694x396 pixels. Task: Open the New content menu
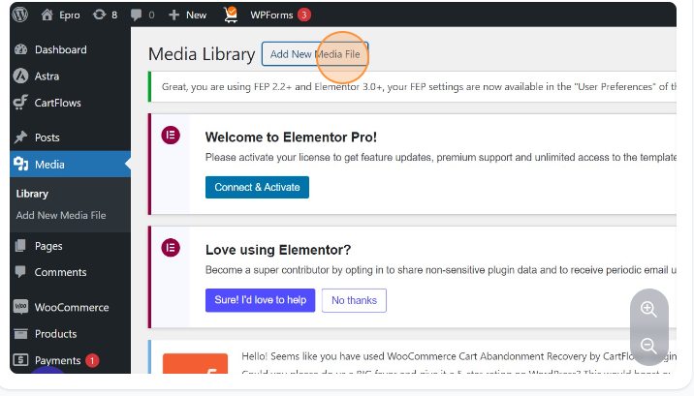point(187,15)
